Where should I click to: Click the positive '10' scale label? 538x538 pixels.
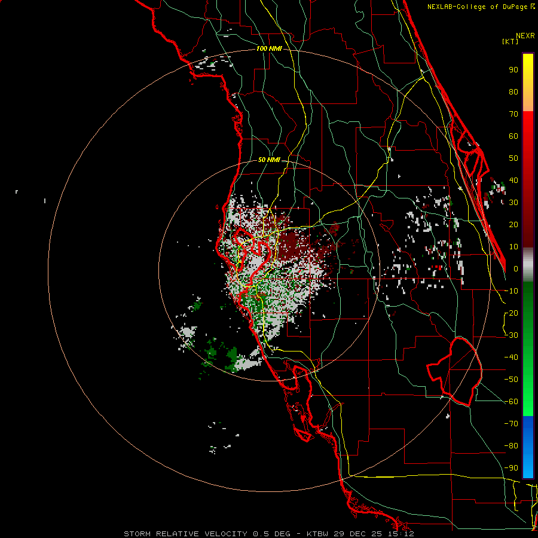[x=513, y=247]
